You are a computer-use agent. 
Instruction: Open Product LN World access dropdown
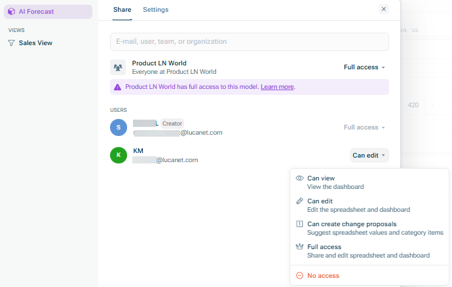(x=364, y=67)
